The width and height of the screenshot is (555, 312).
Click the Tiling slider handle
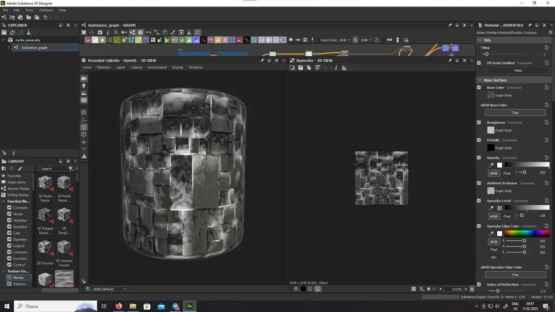[487, 54]
